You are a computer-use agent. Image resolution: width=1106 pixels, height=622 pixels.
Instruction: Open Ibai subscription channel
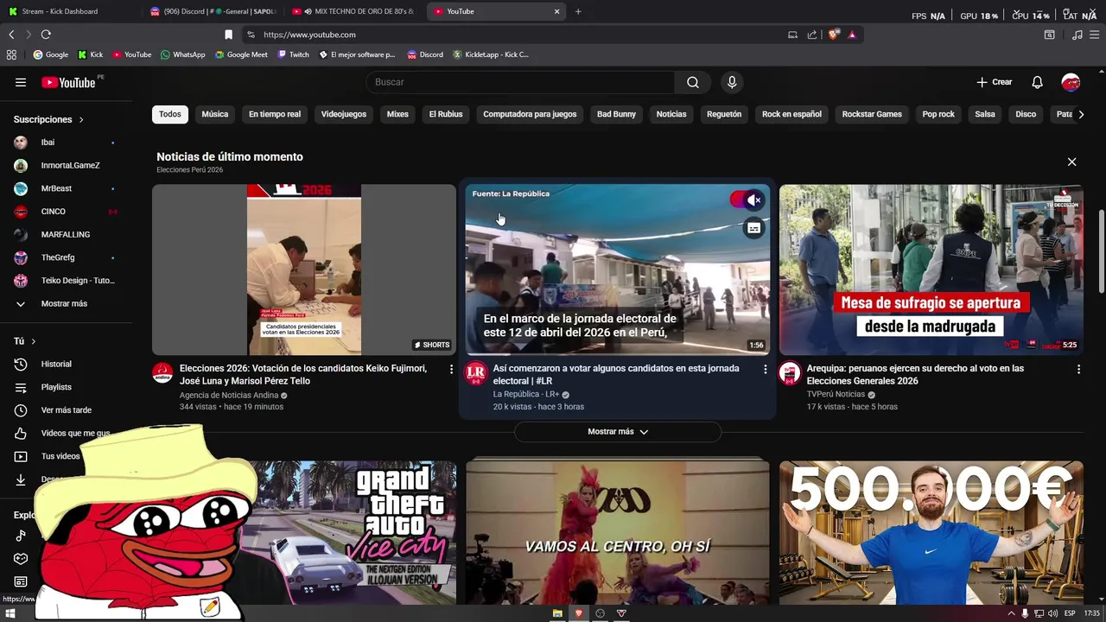(x=67, y=143)
